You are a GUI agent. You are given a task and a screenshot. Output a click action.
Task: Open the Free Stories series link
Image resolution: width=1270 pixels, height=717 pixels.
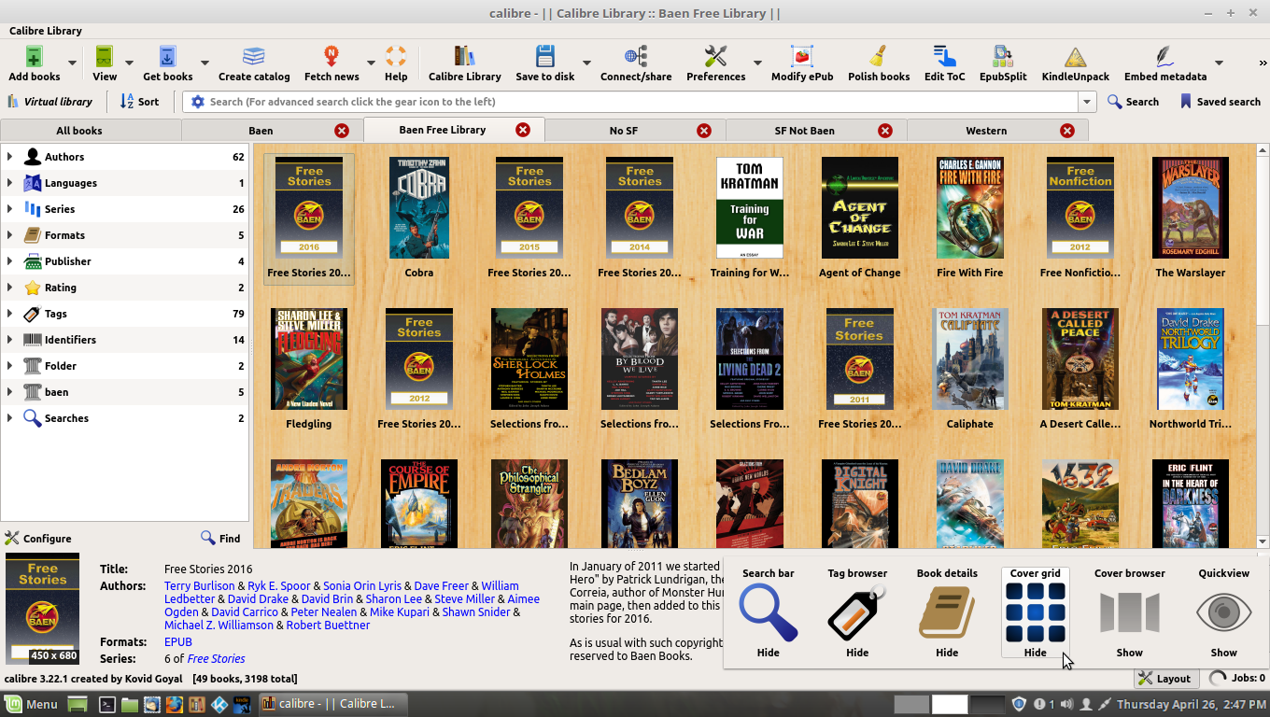point(217,659)
